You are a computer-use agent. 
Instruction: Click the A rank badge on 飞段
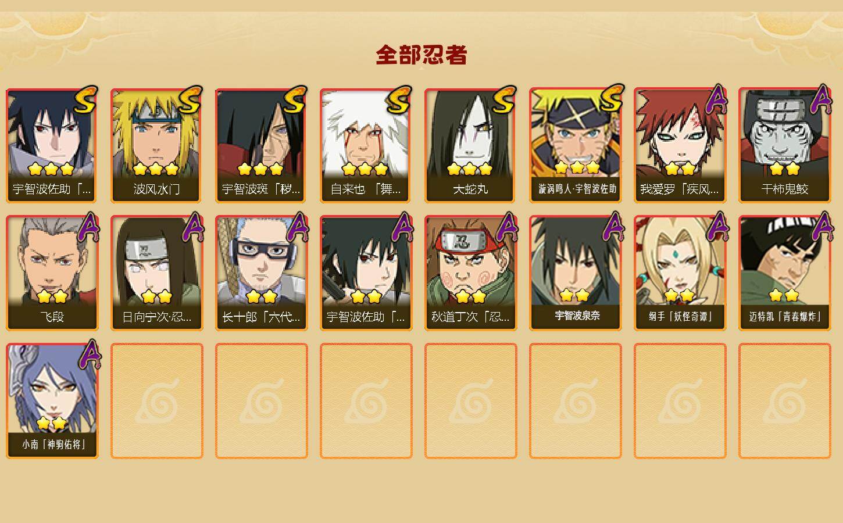pyautogui.click(x=88, y=227)
